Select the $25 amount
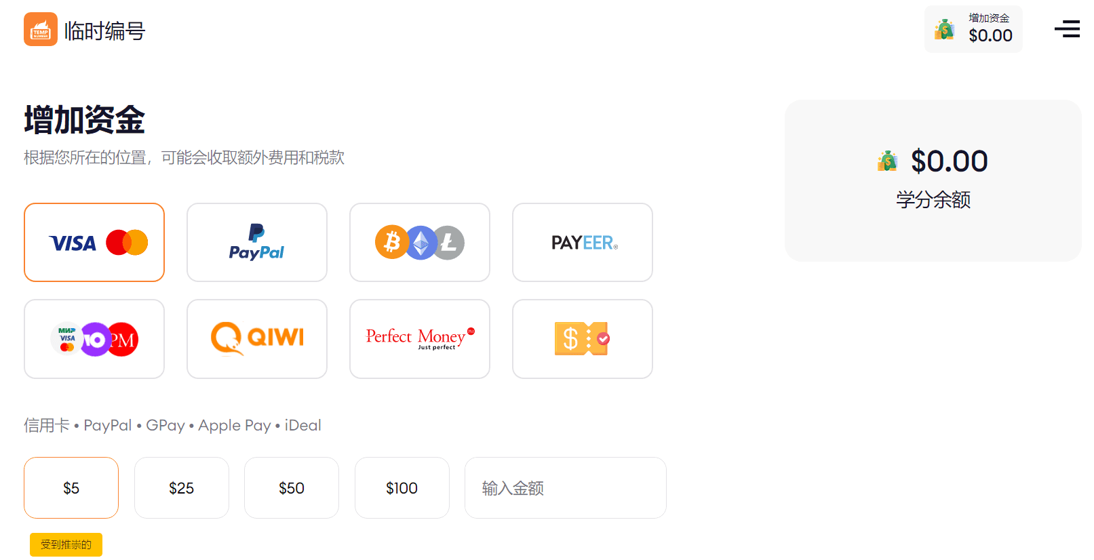 click(x=182, y=488)
